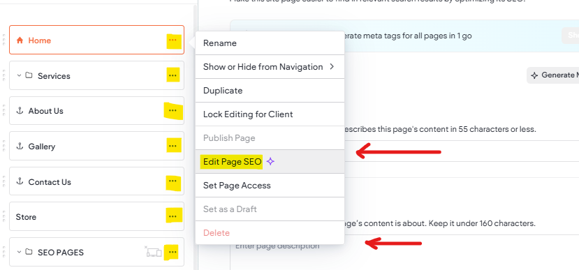Image resolution: width=579 pixels, height=270 pixels.
Task: Click the drag handle of the SEO PAGES row
Action: click(3, 252)
